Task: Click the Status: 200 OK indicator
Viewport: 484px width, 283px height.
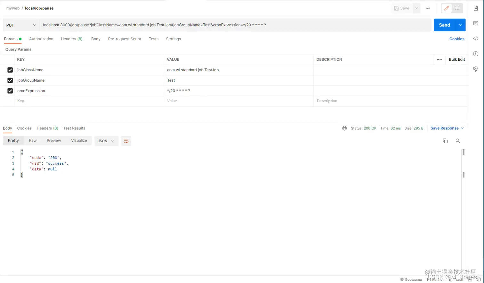Action: [x=364, y=128]
